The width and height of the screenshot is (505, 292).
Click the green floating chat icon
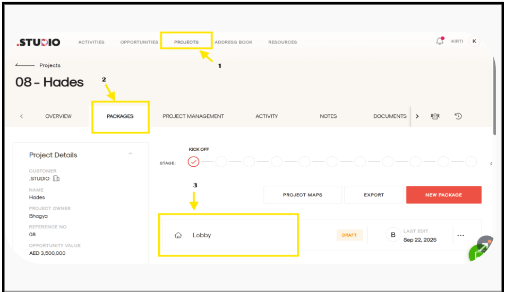477,254
